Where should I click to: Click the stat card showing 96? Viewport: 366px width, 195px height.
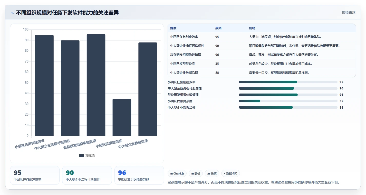pos(139,175)
